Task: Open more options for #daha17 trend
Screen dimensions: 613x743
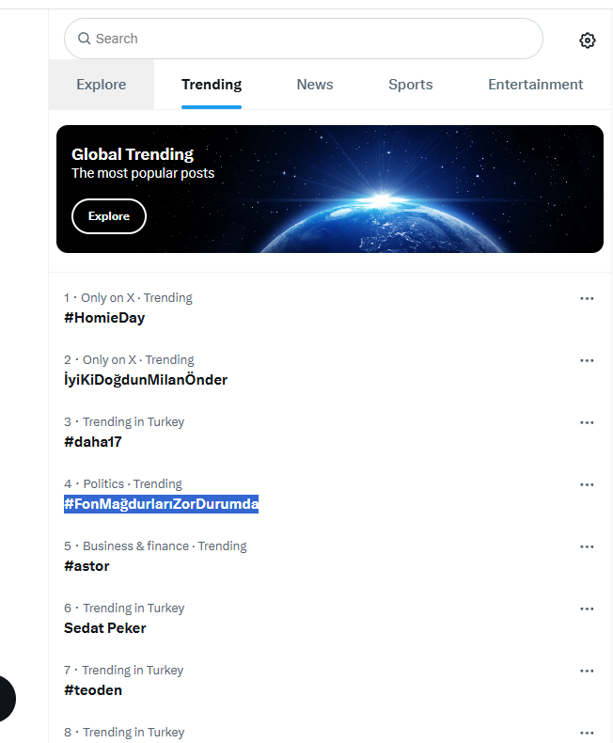Action: point(587,422)
